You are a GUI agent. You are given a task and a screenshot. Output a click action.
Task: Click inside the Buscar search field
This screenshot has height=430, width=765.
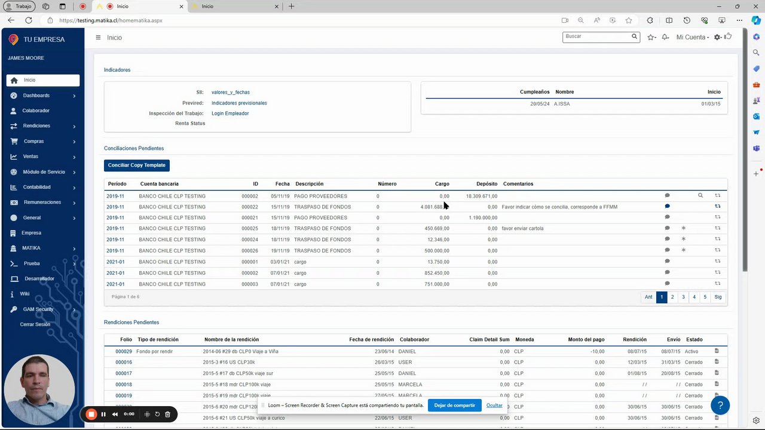(x=596, y=36)
